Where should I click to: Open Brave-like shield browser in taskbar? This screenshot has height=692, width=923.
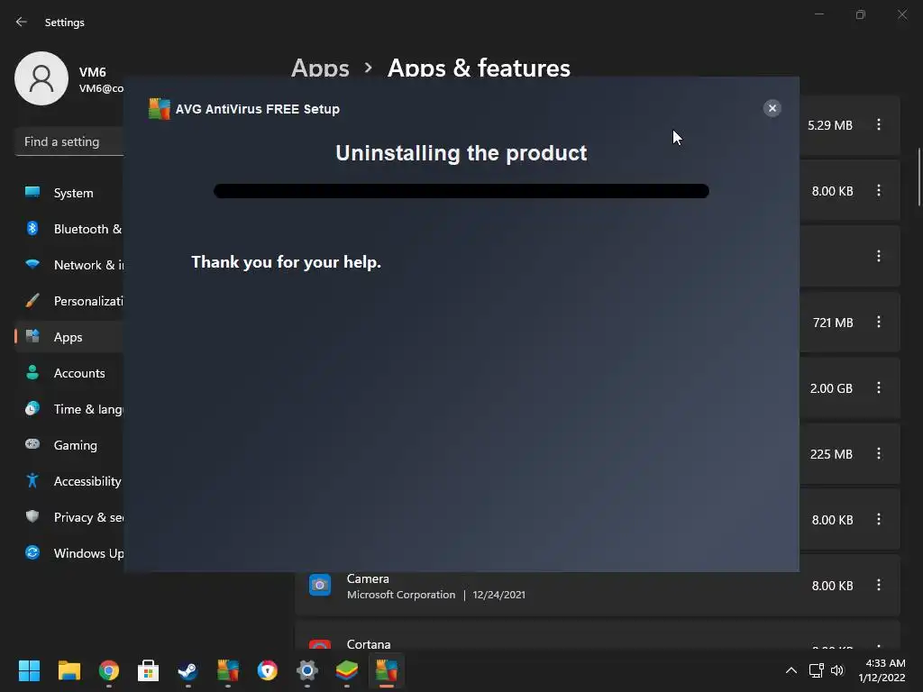[267, 670]
